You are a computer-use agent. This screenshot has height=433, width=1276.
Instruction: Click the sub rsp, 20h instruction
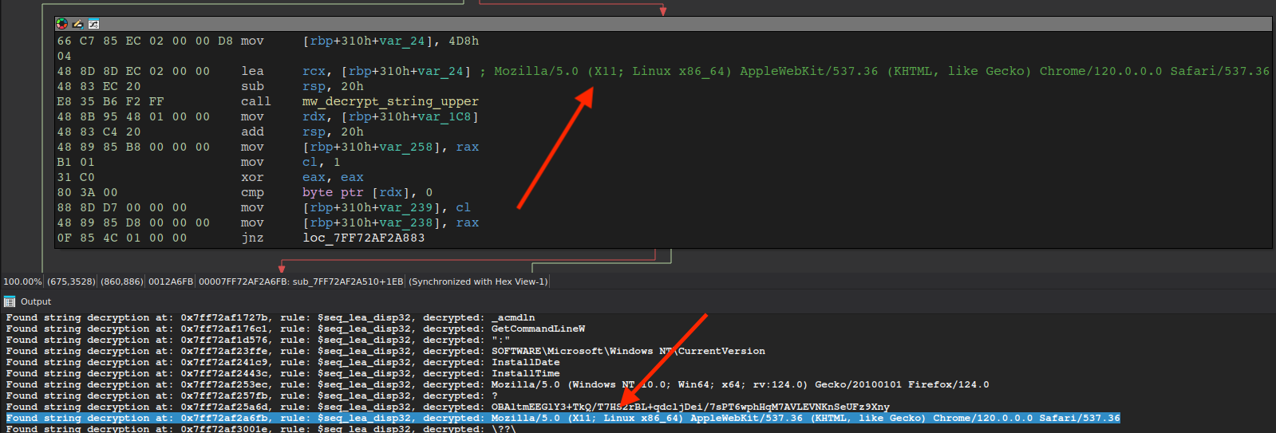(302, 86)
